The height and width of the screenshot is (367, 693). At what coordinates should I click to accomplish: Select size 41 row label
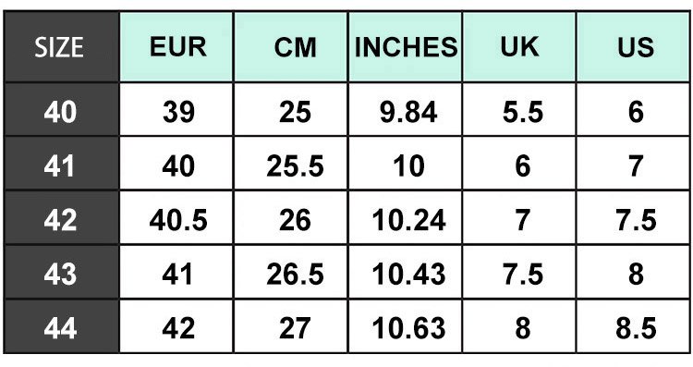(61, 164)
